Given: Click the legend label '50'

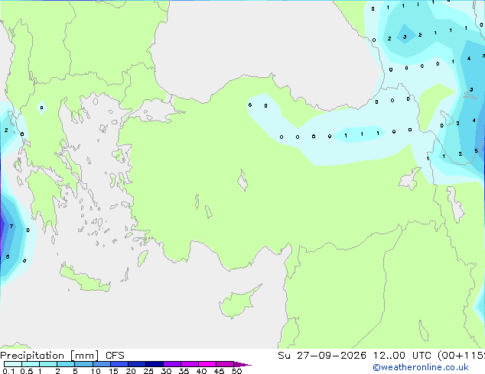Looking at the screenshot, I should [236, 371].
